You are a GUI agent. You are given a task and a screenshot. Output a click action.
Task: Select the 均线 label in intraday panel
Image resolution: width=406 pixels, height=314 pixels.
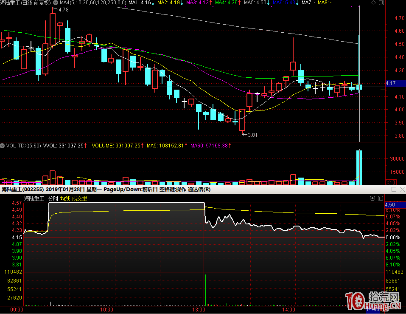(x=65, y=198)
